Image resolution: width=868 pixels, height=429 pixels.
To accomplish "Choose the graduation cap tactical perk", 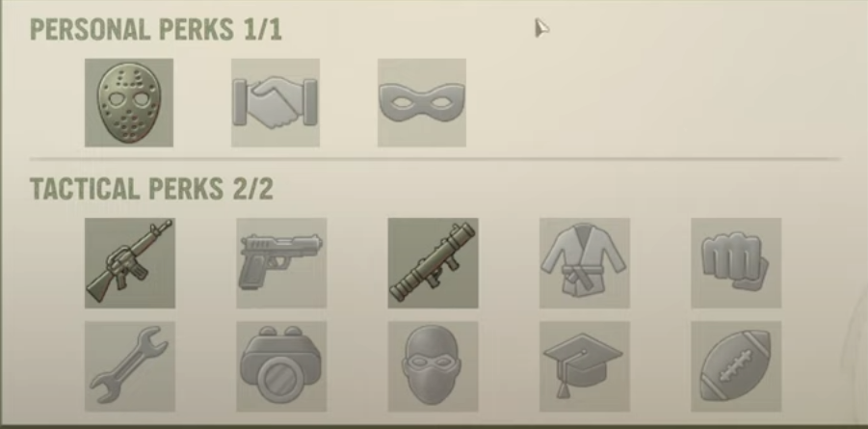I will pos(585,366).
